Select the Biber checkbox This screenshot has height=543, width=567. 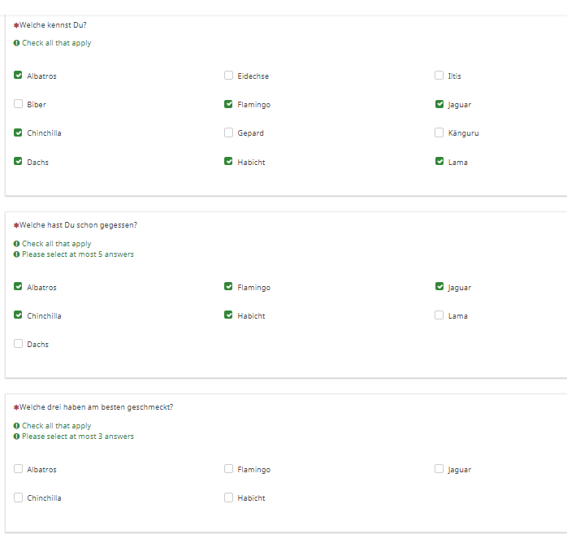(19, 104)
